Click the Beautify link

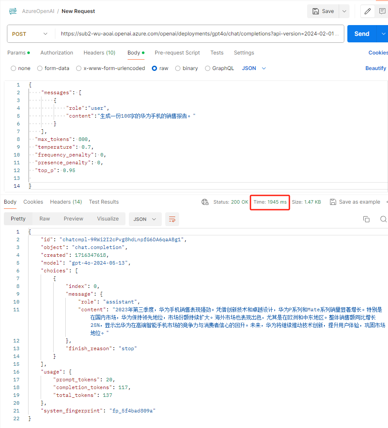click(x=376, y=68)
